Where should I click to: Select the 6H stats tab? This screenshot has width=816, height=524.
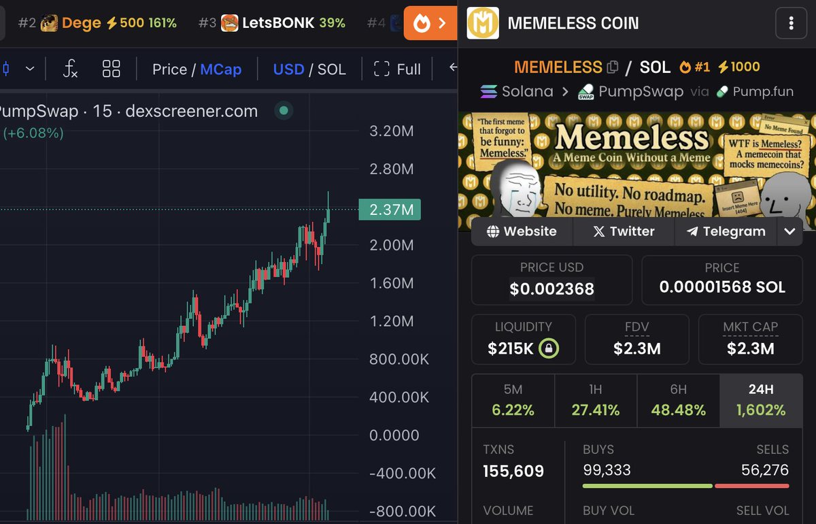[x=678, y=400]
